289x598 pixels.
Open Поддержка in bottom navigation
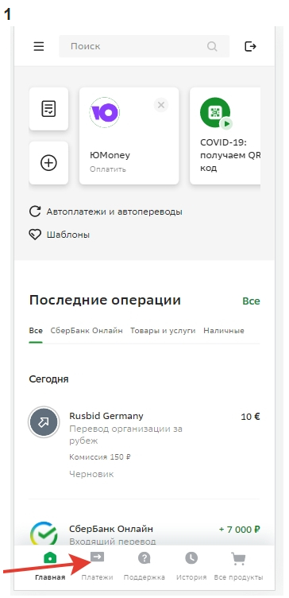click(x=144, y=566)
